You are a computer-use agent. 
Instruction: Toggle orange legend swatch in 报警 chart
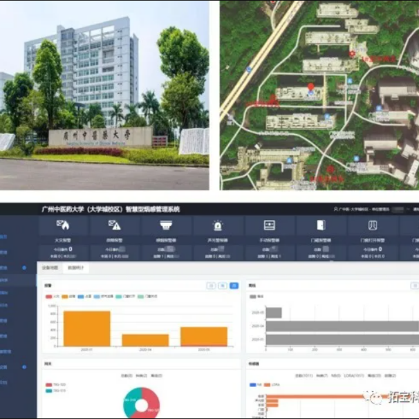(65, 296)
